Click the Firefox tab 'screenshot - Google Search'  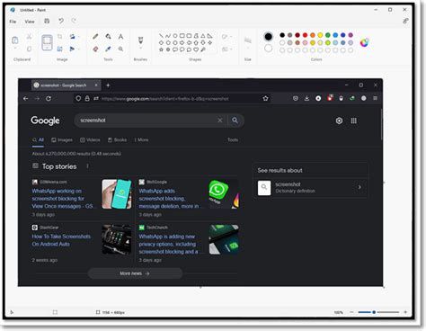click(66, 85)
